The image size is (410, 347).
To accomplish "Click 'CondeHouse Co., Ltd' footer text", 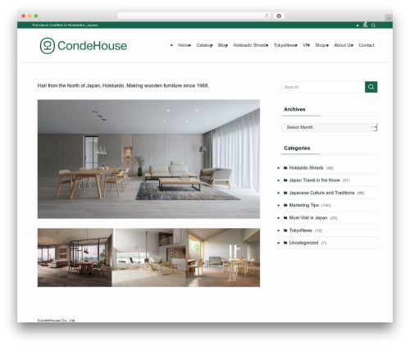I will pos(56,321).
